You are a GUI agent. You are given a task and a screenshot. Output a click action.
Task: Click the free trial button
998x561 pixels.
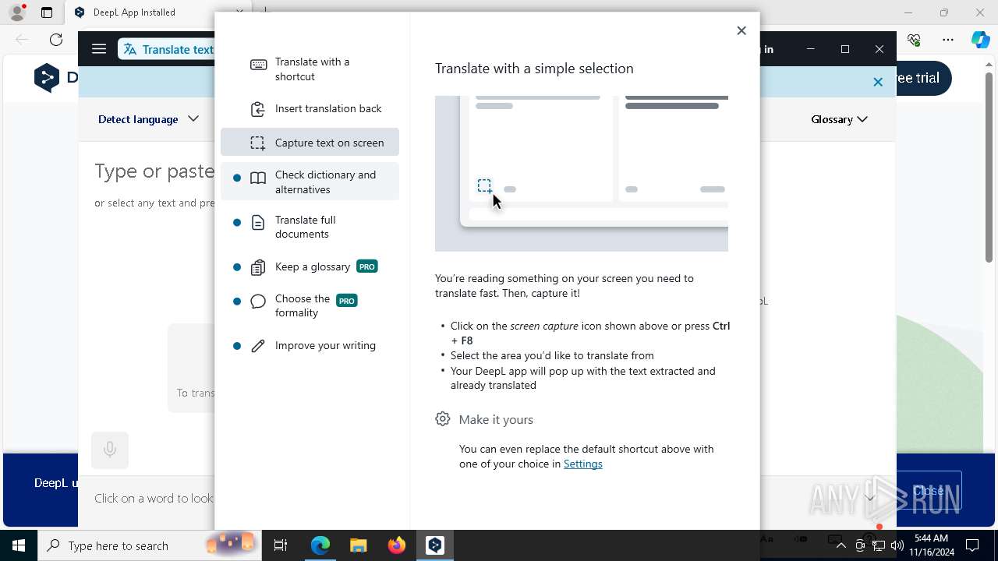pos(924,78)
